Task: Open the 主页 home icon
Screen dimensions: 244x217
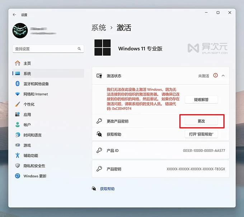Action: 18,63
